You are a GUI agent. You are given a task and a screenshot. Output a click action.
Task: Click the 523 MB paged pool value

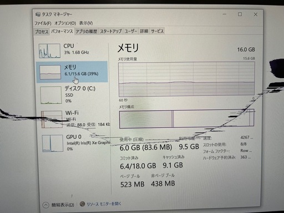132,184
